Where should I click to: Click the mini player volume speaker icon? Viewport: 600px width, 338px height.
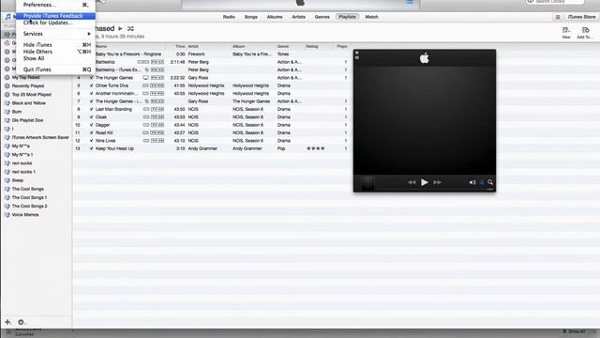coord(472,182)
